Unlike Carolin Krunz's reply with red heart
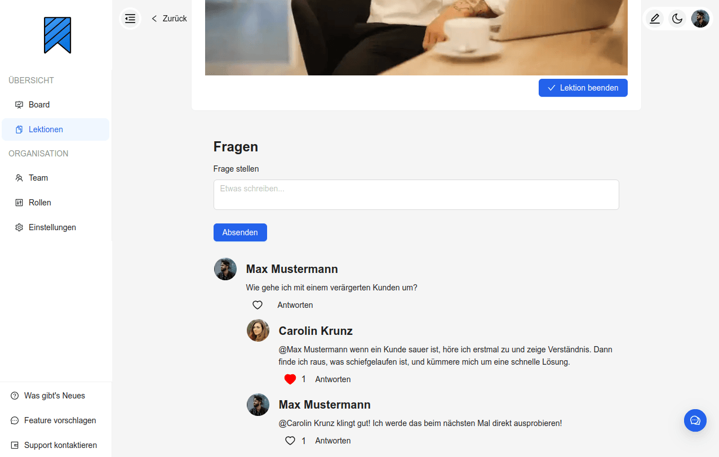This screenshot has height=457, width=719. pyautogui.click(x=290, y=379)
